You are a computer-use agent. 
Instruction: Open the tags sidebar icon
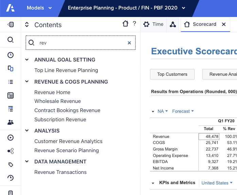click(x=11, y=165)
